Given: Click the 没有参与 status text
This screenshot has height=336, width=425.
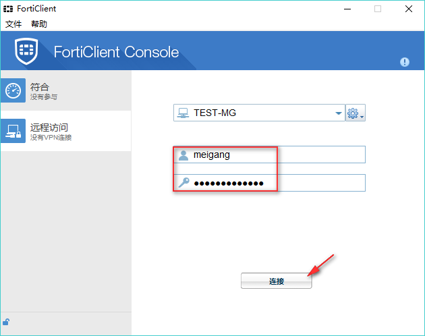Looking at the screenshot, I should coord(44,96).
